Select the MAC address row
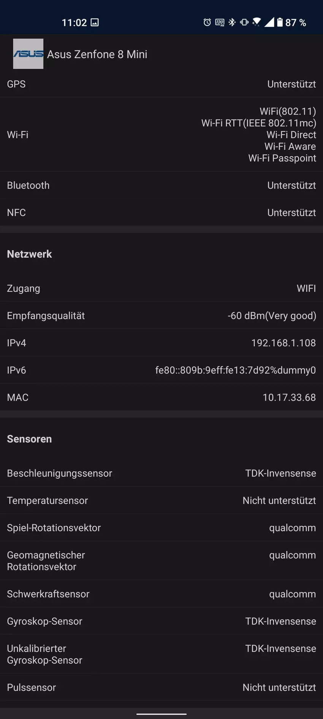This screenshot has height=719, width=323. coord(161,397)
